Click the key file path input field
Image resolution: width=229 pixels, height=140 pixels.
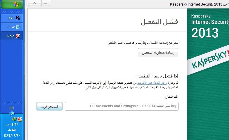pos(122,106)
